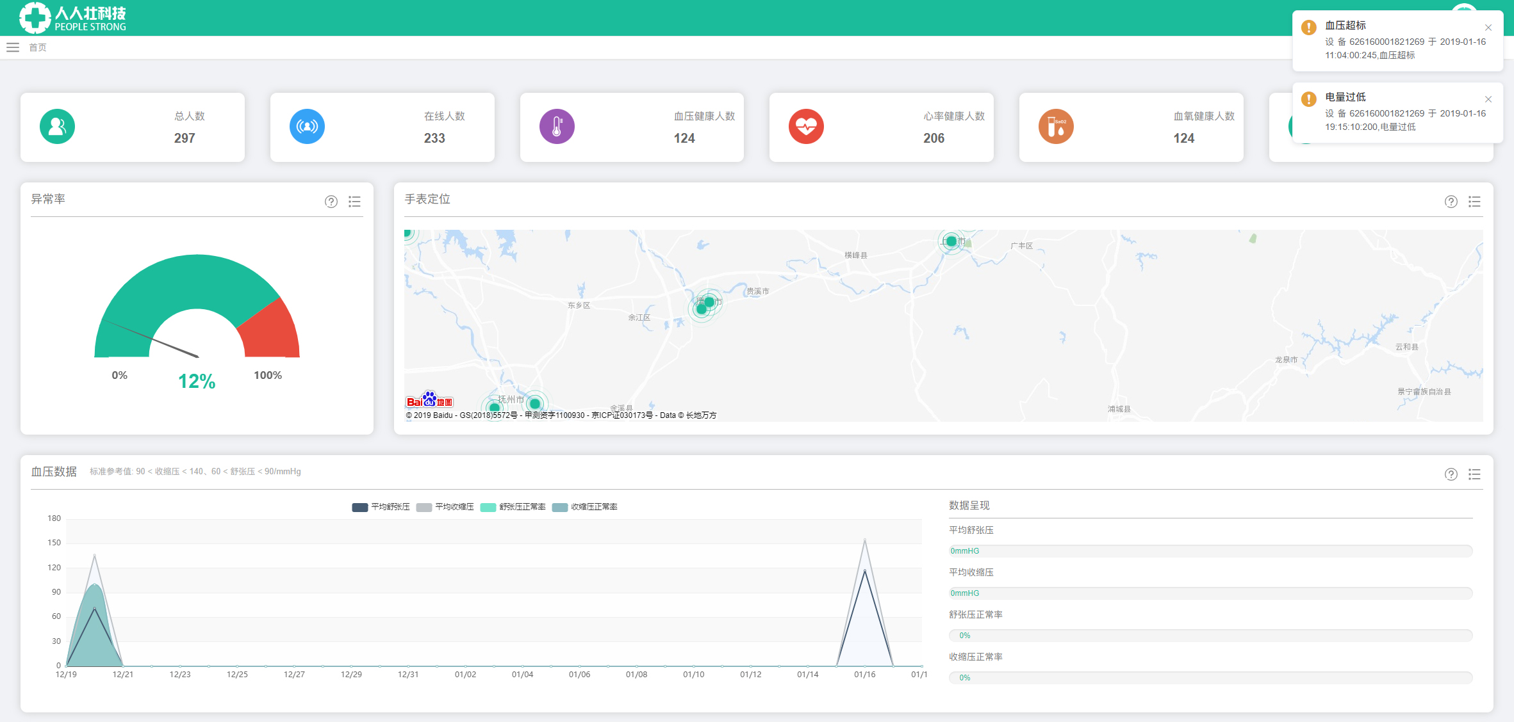Open help icon in 异常率 panel
1514x722 pixels.
coord(331,202)
